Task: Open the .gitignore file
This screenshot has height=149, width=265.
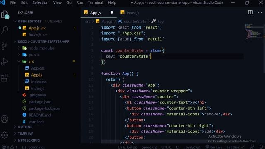Action: tap(37, 95)
